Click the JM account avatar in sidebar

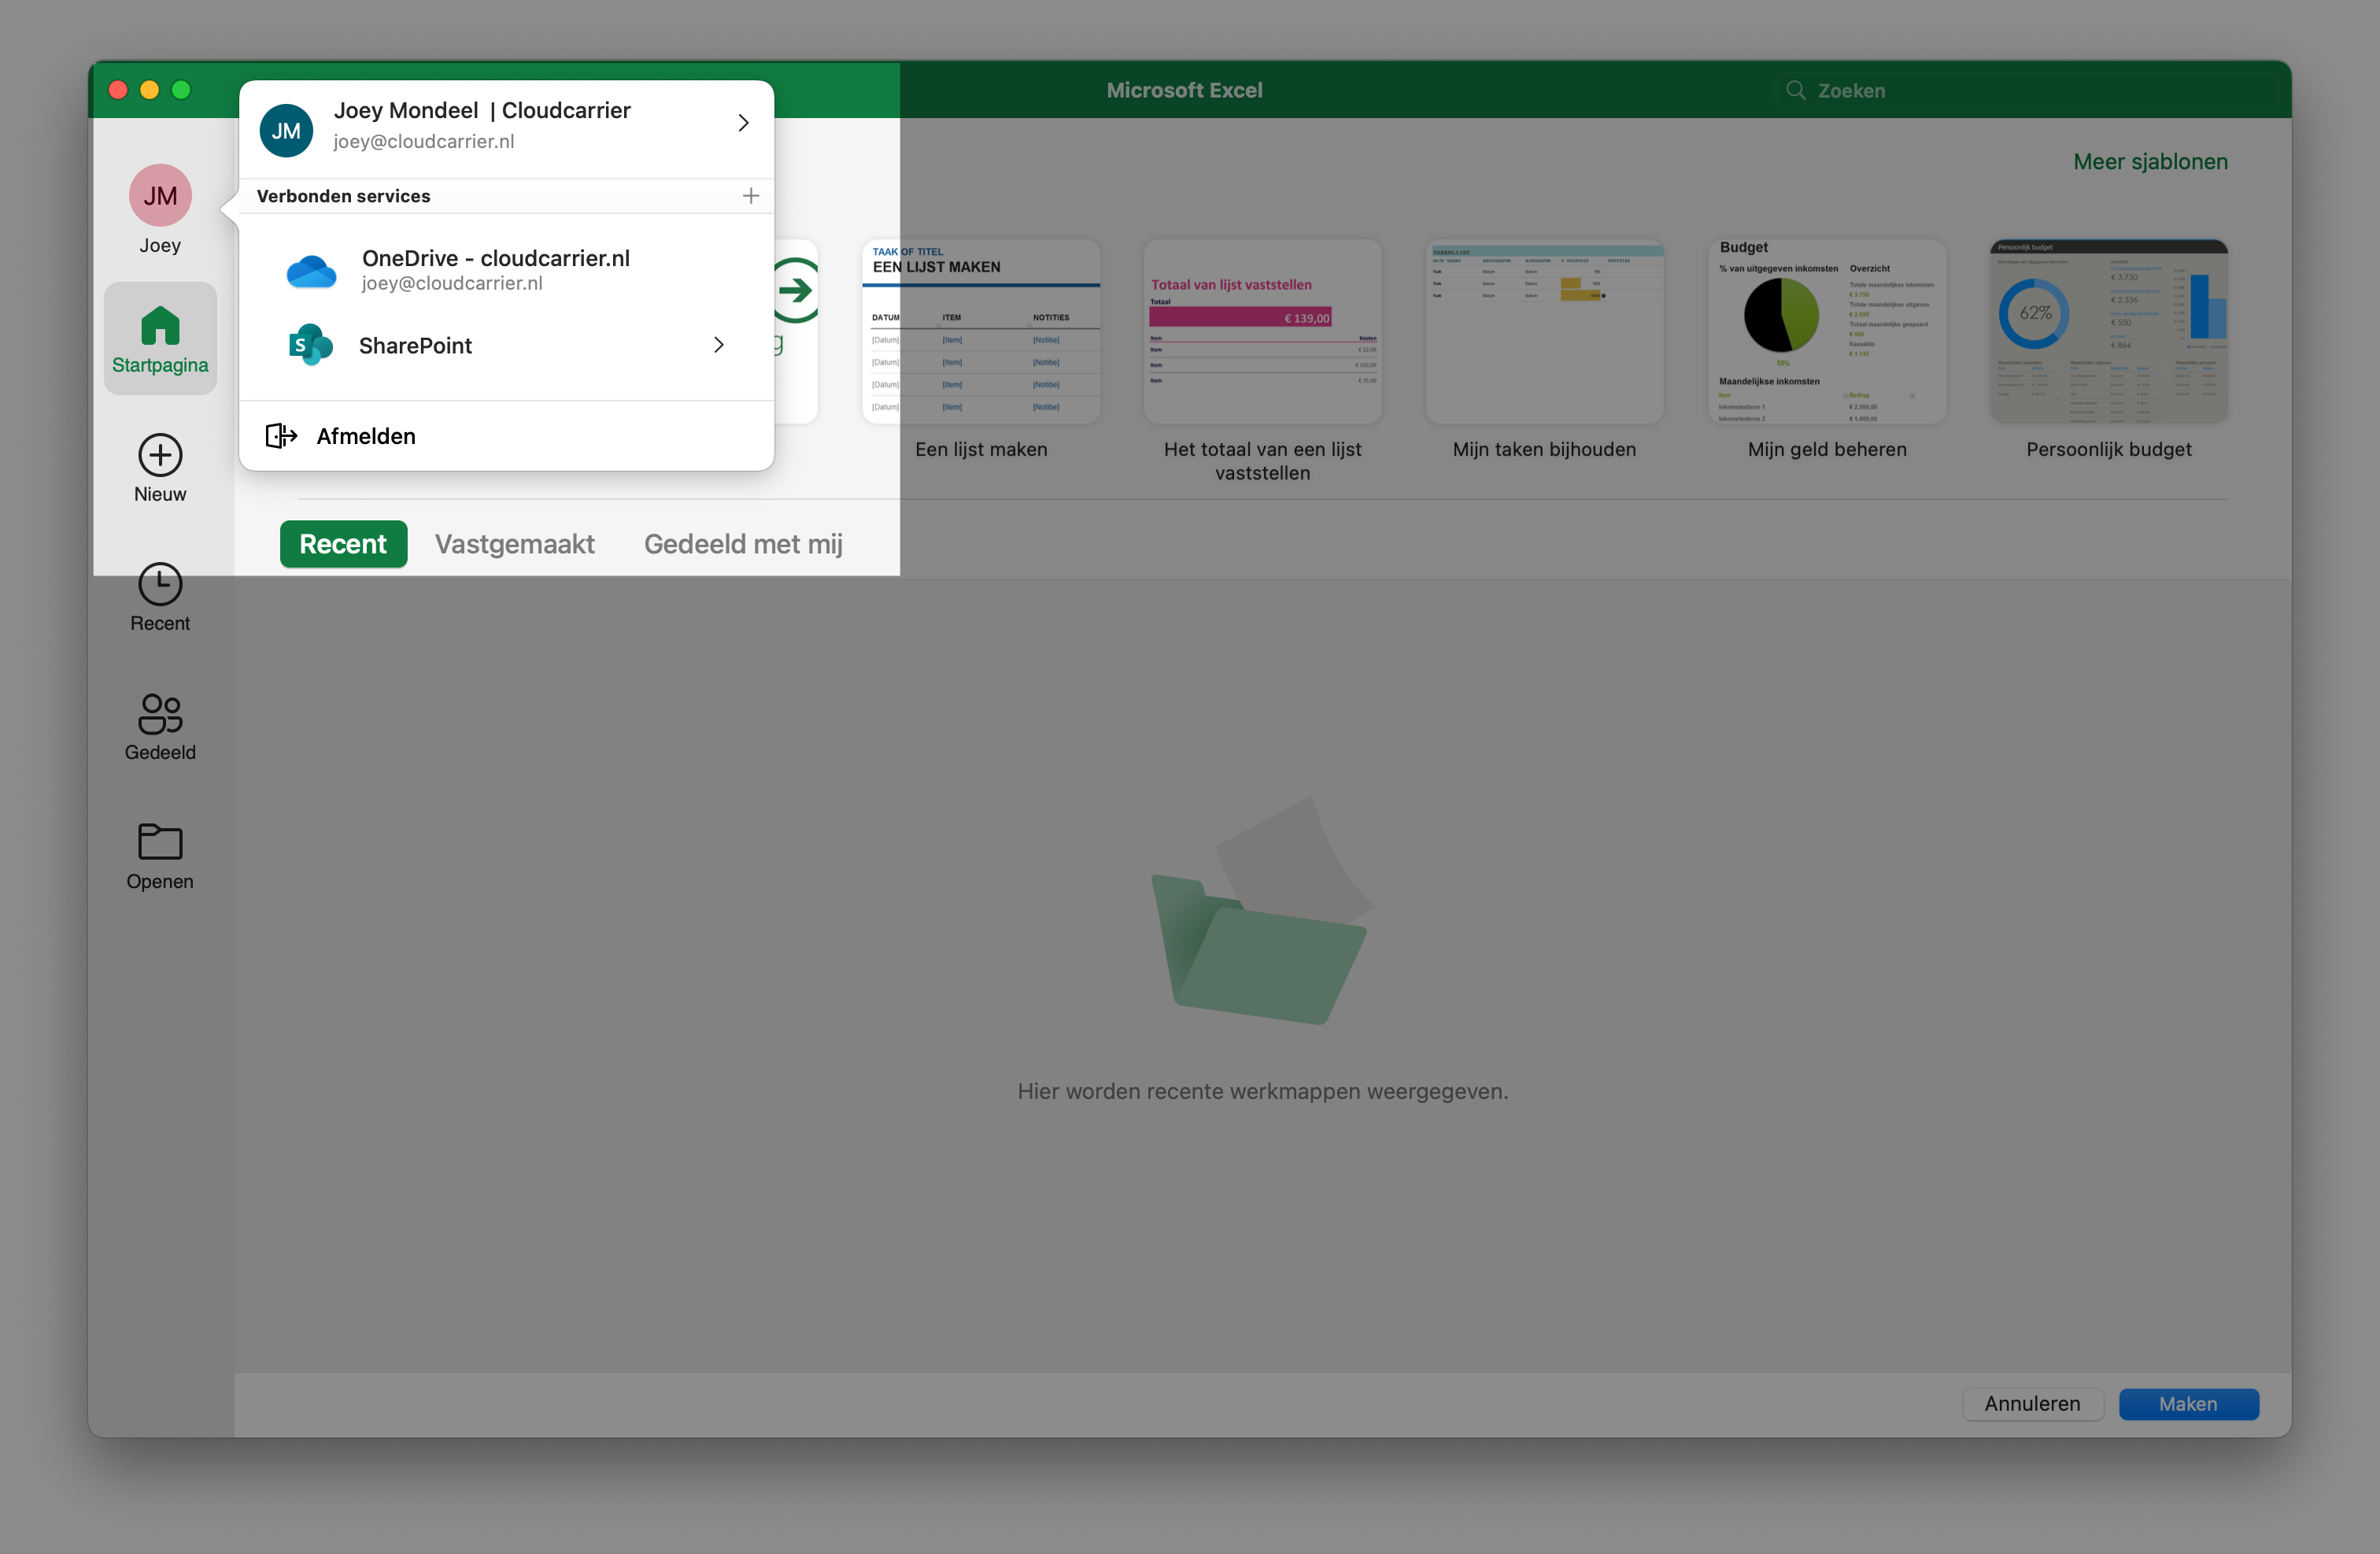[160, 195]
